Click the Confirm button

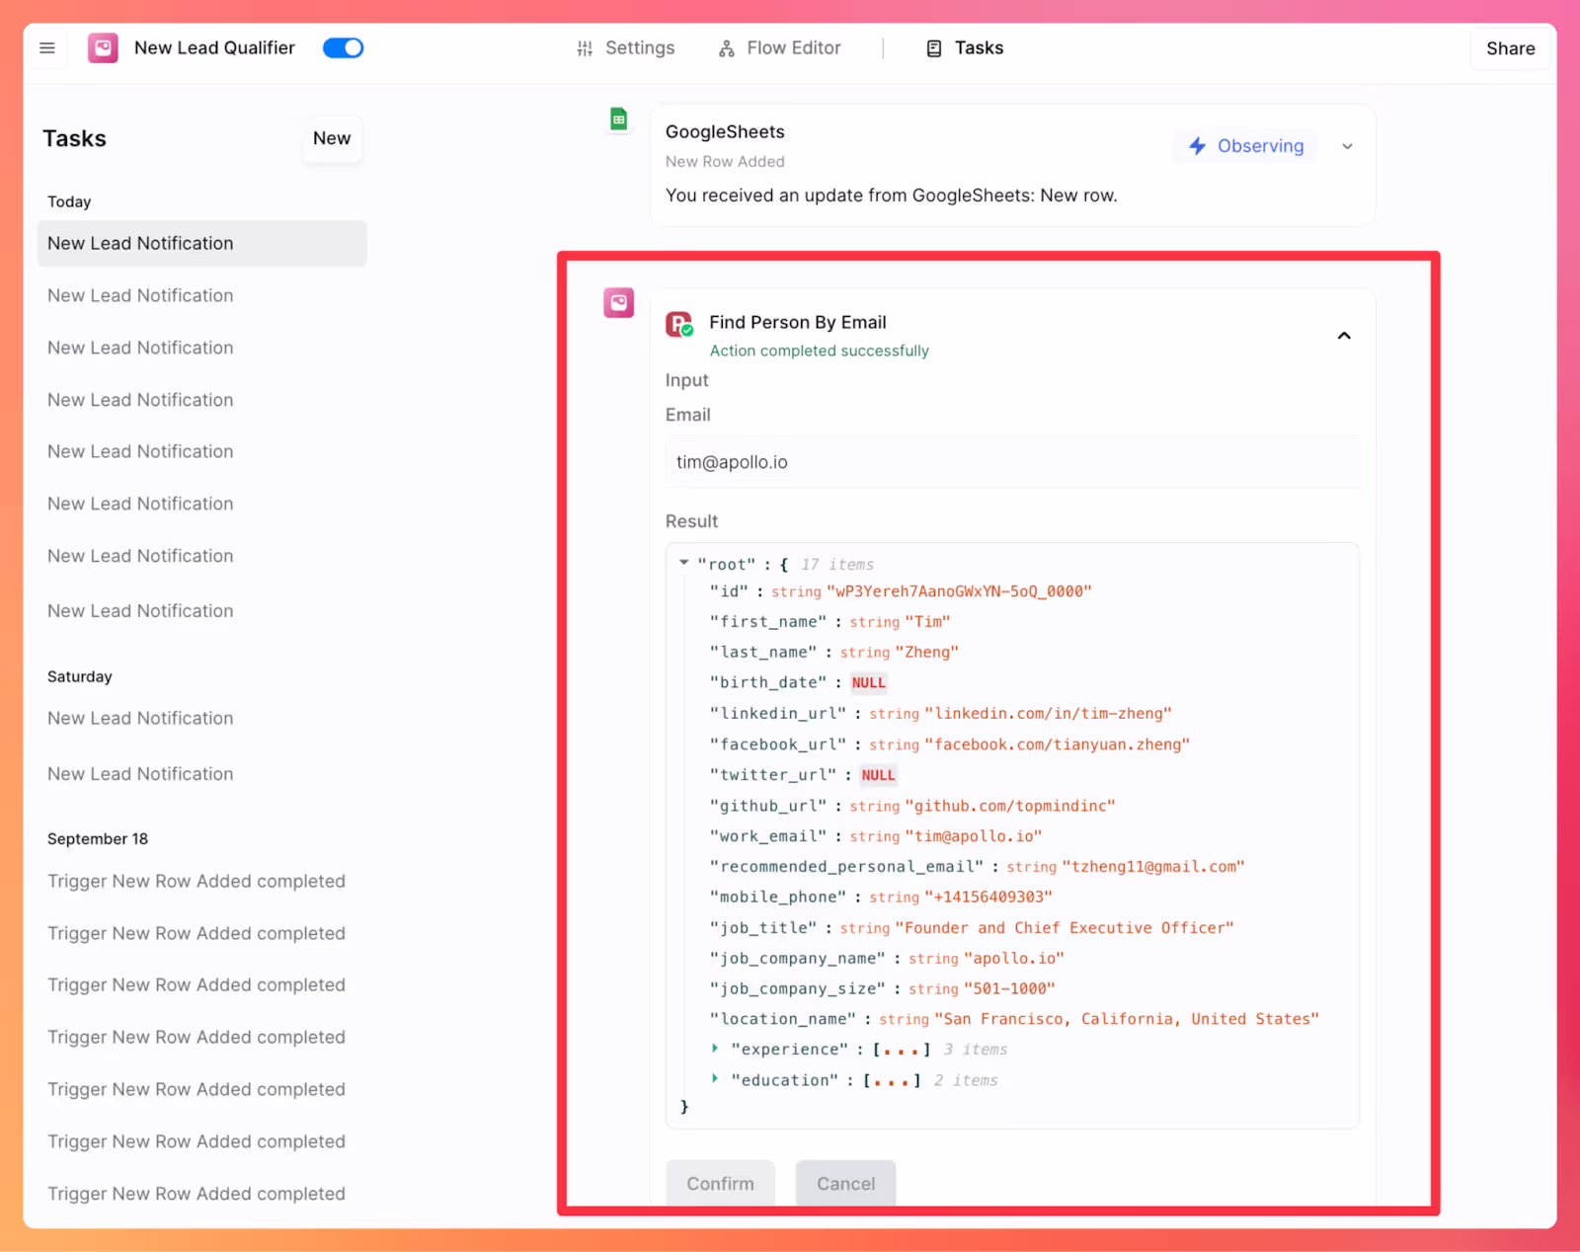point(720,1183)
